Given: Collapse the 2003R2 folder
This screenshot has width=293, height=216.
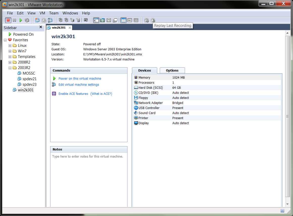Looking at the screenshot, I should click(x=10, y=68).
